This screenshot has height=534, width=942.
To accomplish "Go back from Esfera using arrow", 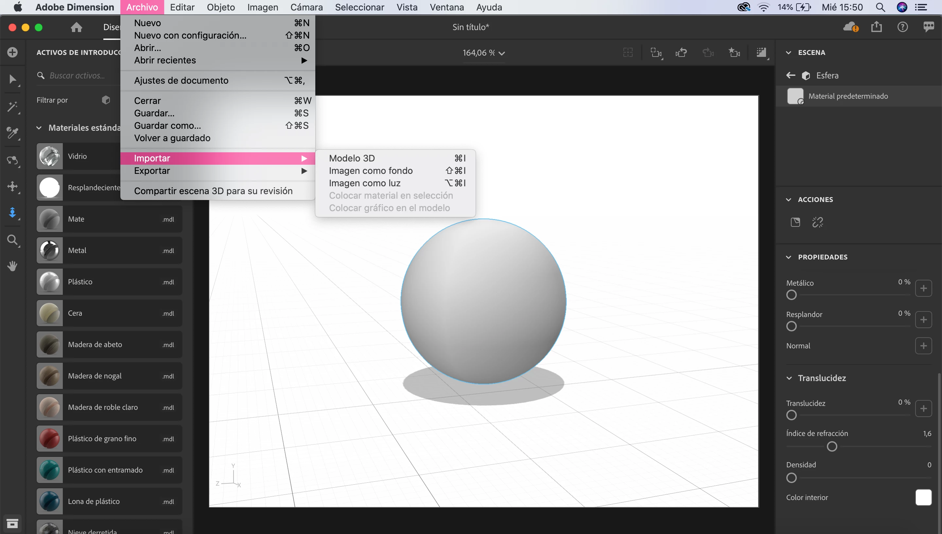I will click(791, 75).
